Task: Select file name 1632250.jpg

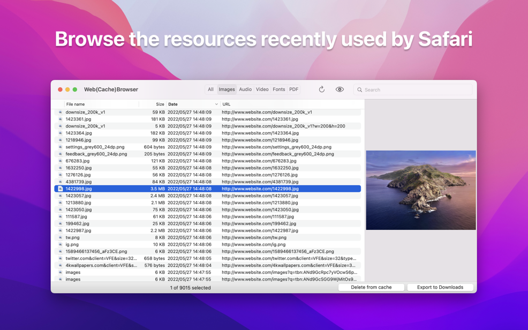Action: click(79, 168)
